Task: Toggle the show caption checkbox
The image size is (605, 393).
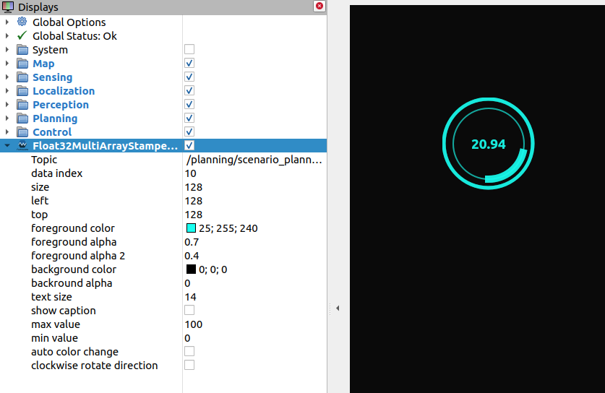Action: 189,311
